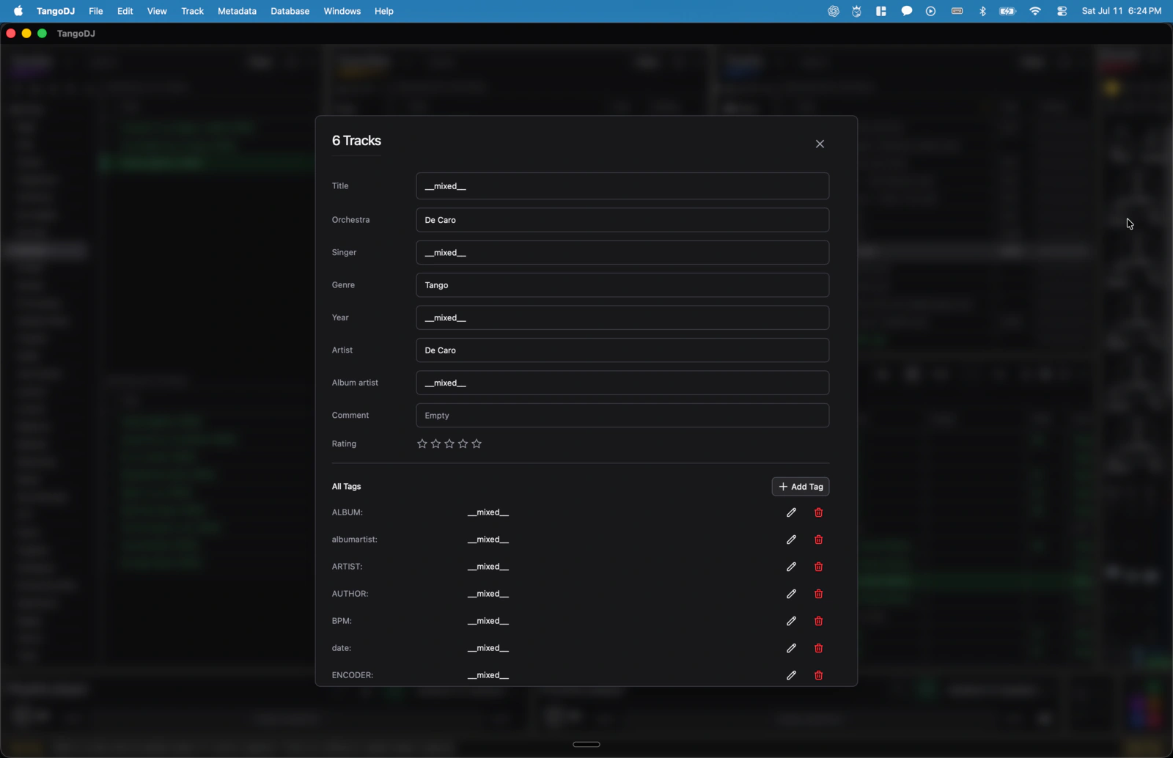Open the View menu

pyautogui.click(x=157, y=11)
